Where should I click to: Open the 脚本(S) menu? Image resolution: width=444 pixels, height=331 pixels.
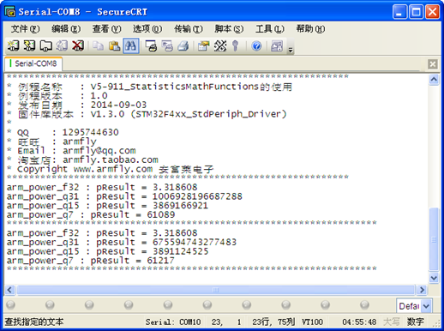click(x=229, y=28)
